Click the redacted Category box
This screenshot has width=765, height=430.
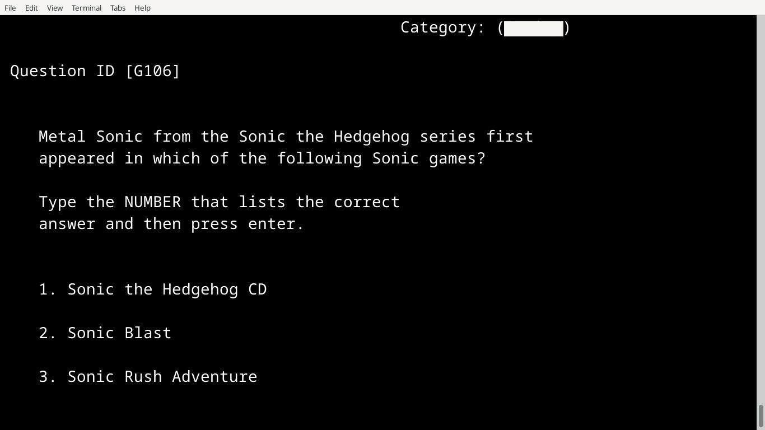tap(533, 28)
